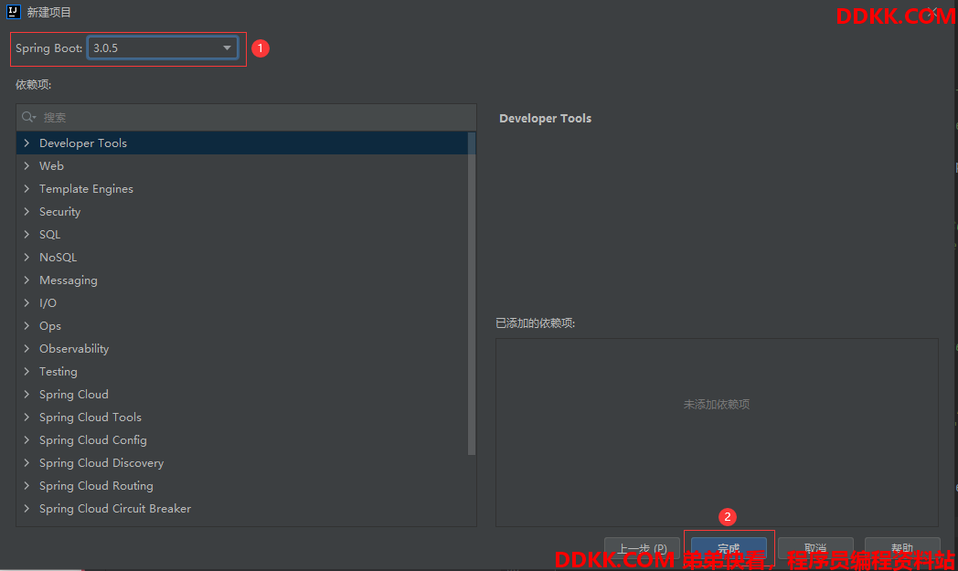Select the Spring Cloud Config row
This screenshot has width=958, height=571.
coord(242,439)
